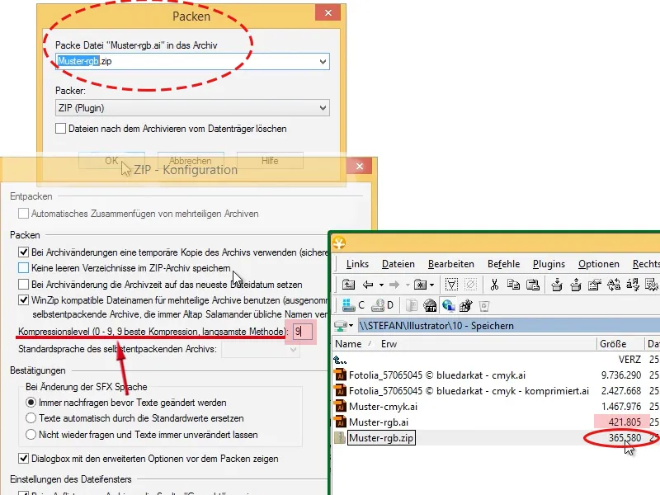Click the Select files icon
The image size is (660, 495).
point(451,285)
